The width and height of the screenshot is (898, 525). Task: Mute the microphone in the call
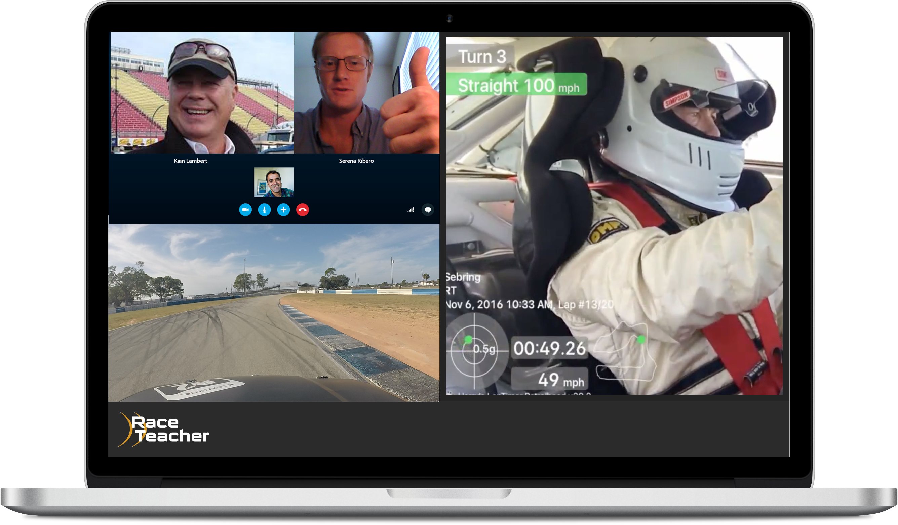pos(264,210)
